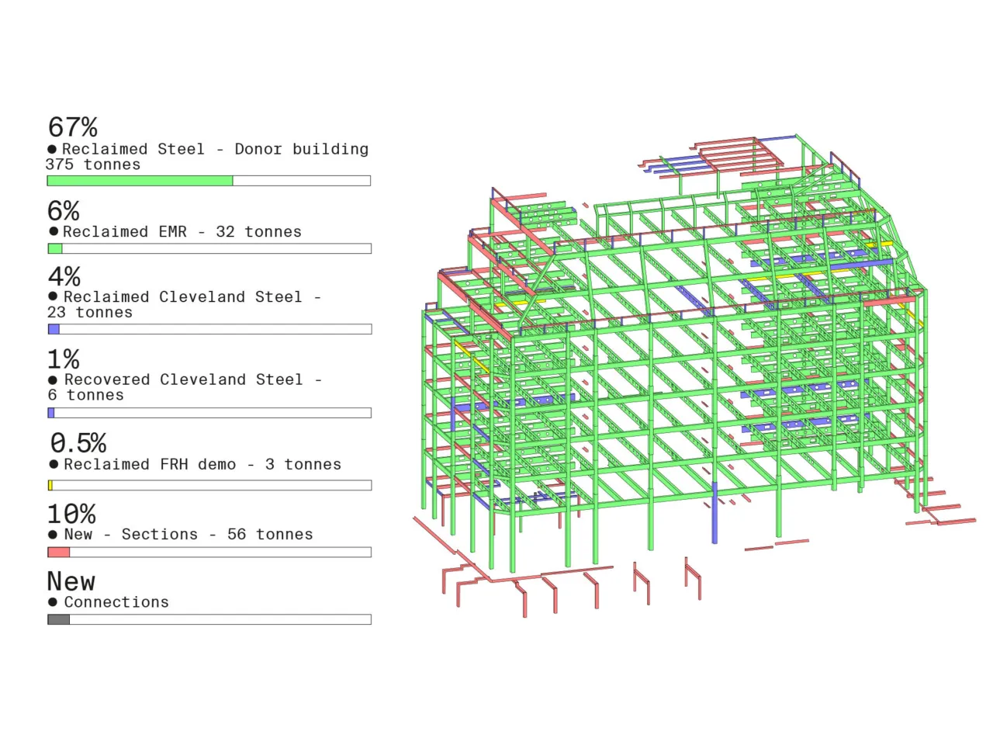Viewport: 993px width, 745px height.
Task: Click the green fill of the 67% bar
Action: click(140, 181)
